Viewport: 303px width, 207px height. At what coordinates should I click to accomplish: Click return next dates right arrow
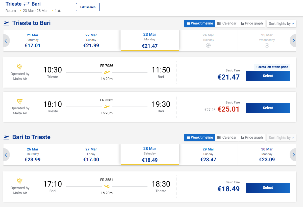[x=293, y=155]
